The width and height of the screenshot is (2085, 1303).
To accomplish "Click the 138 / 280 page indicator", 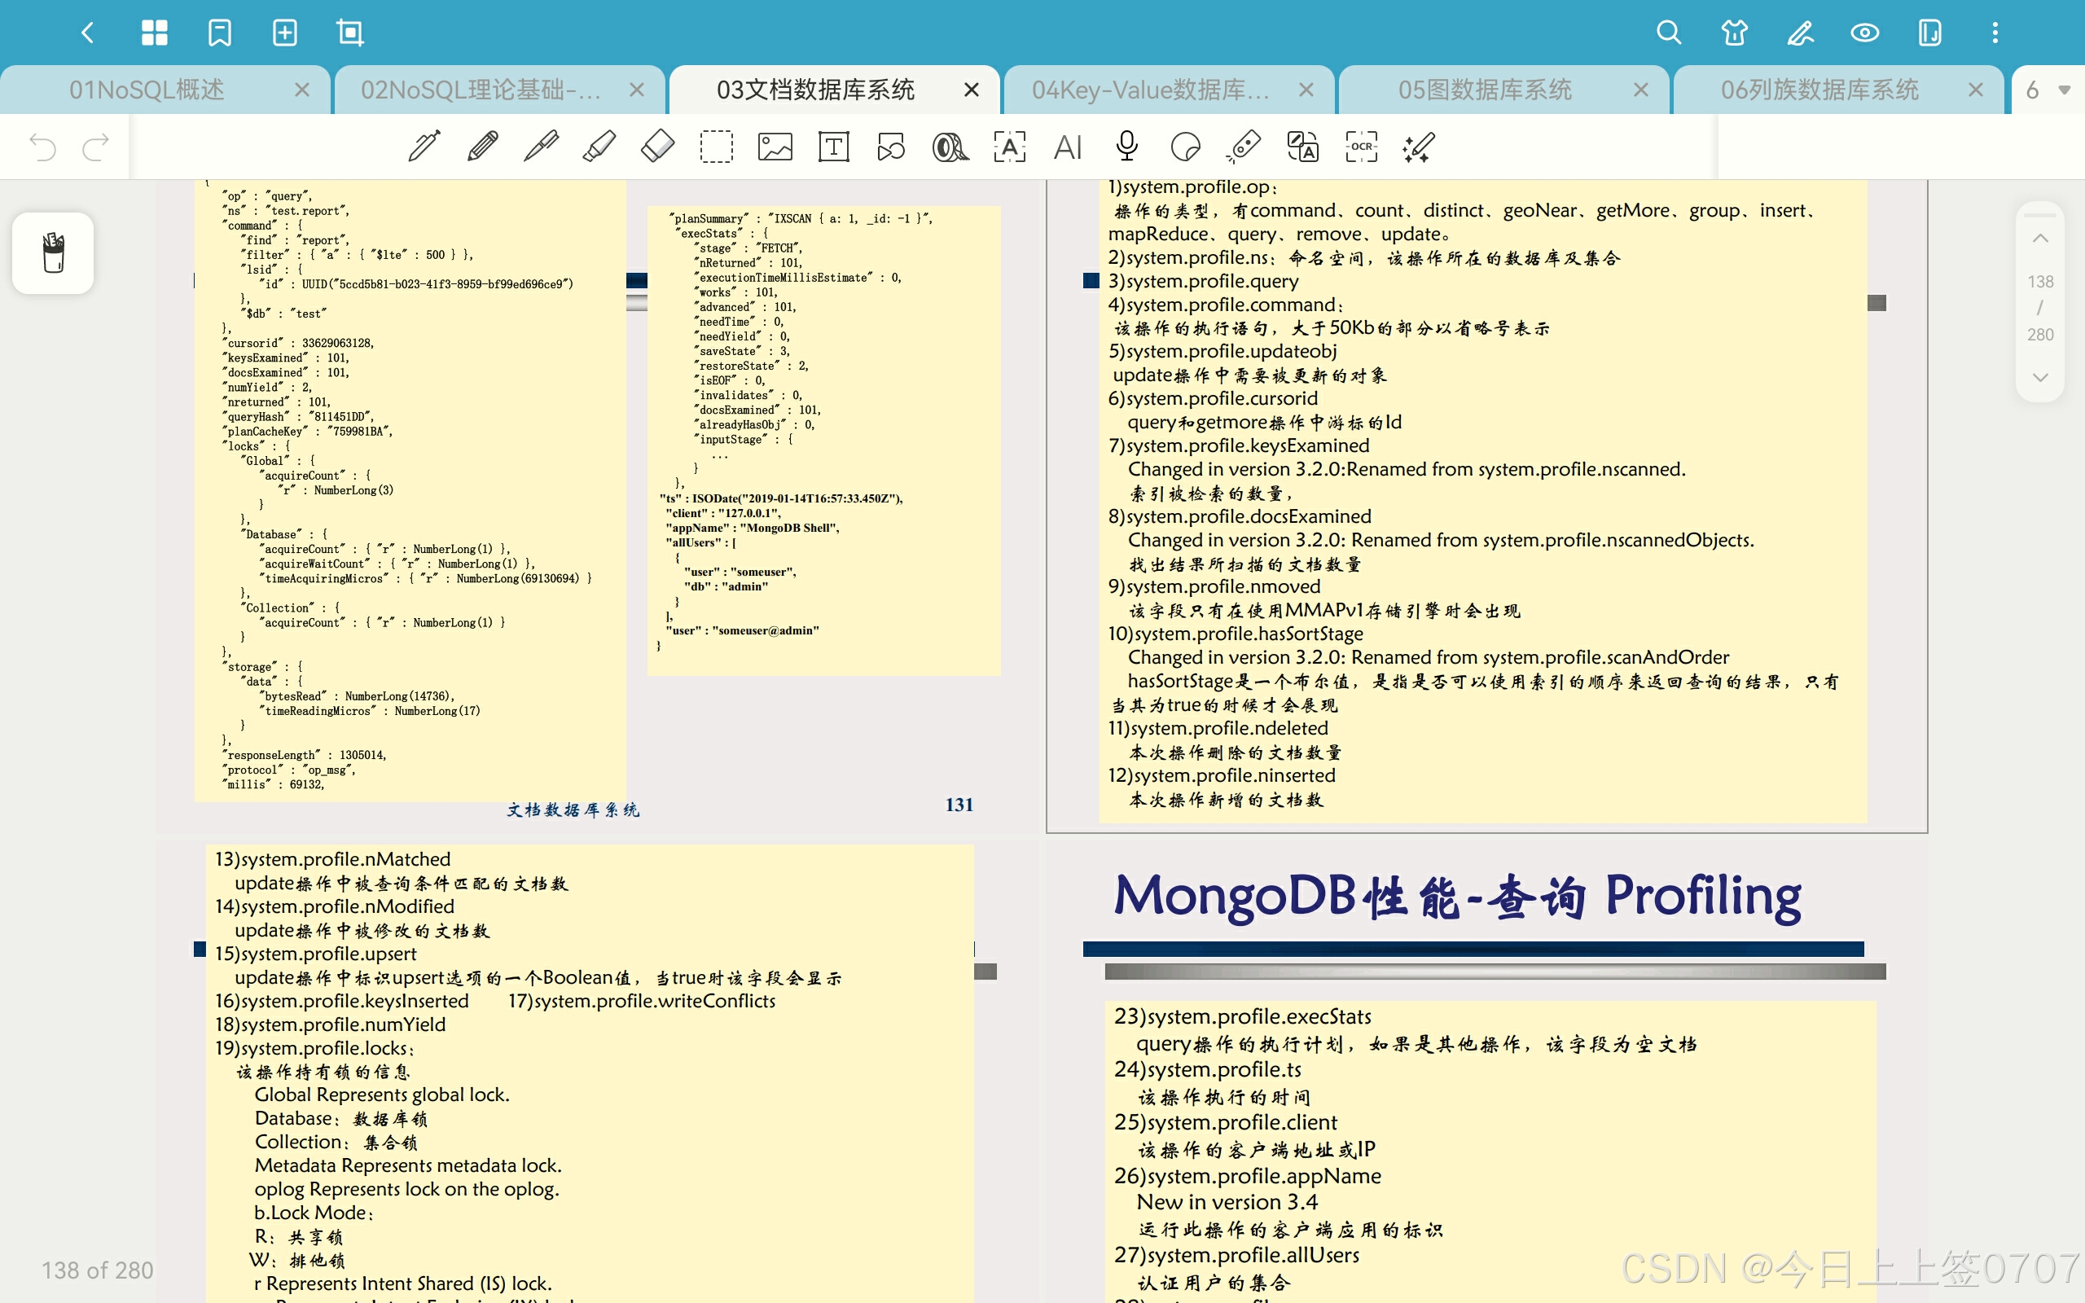I will click(x=2040, y=308).
